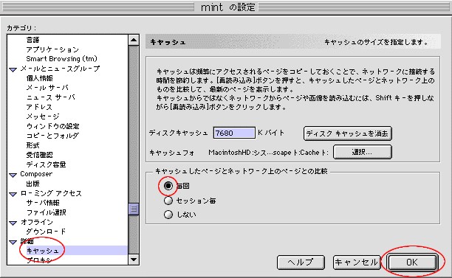Select メッセージ category item
The image size is (452, 278).
click(43, 117)
